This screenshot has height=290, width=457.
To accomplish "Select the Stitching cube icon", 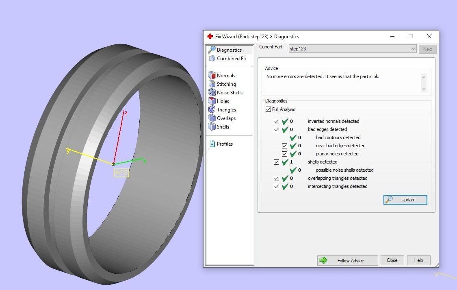I will [212, 84].
